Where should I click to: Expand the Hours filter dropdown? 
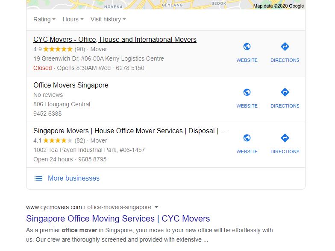(73, 20)
